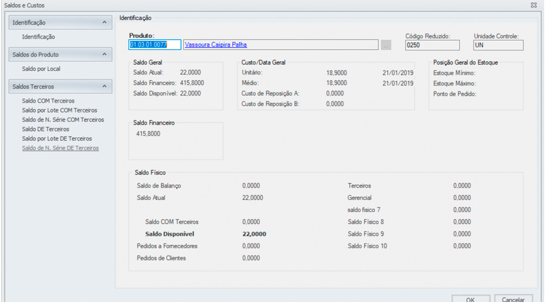Click Saldo de N. Série DE Terceiros link
Screen dimensions: 547x302
tap(60, 148)
